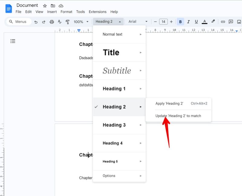
Task: Select the Print icon
Action: pyautogui.click(x=52, y=21)
